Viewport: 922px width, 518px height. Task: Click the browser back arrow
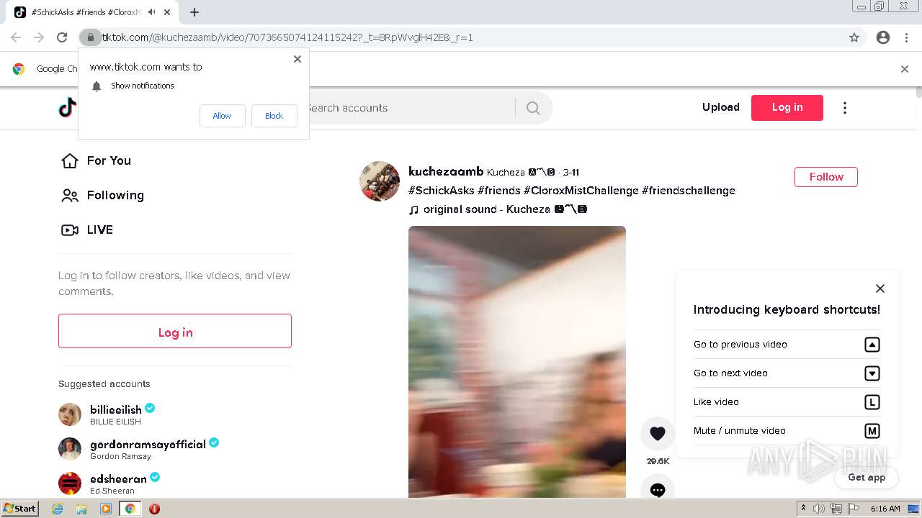16,37
